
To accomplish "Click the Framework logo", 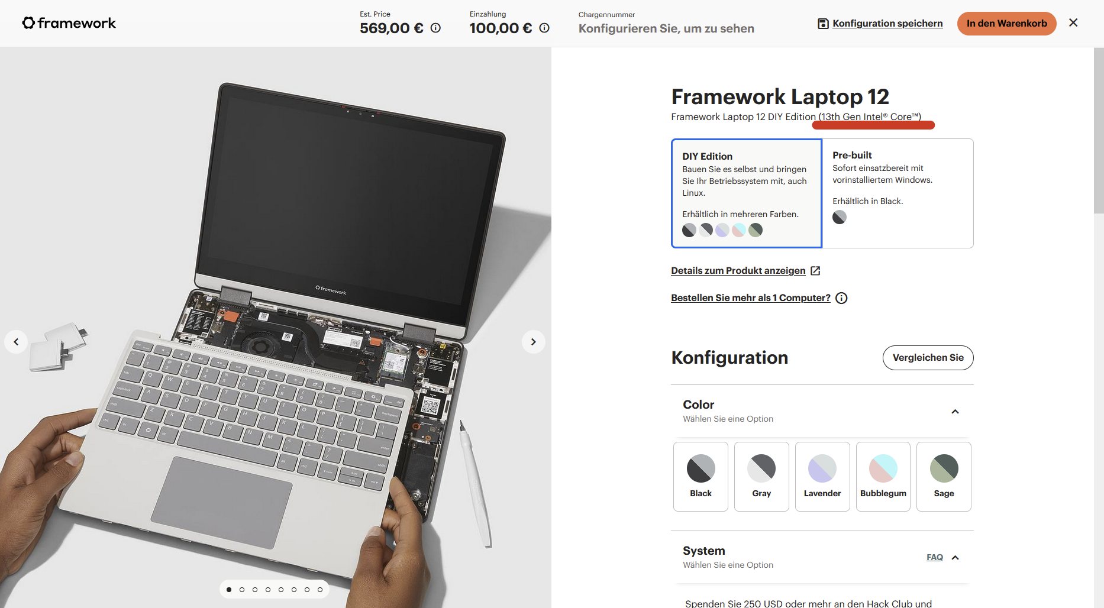I will [69, 23].
